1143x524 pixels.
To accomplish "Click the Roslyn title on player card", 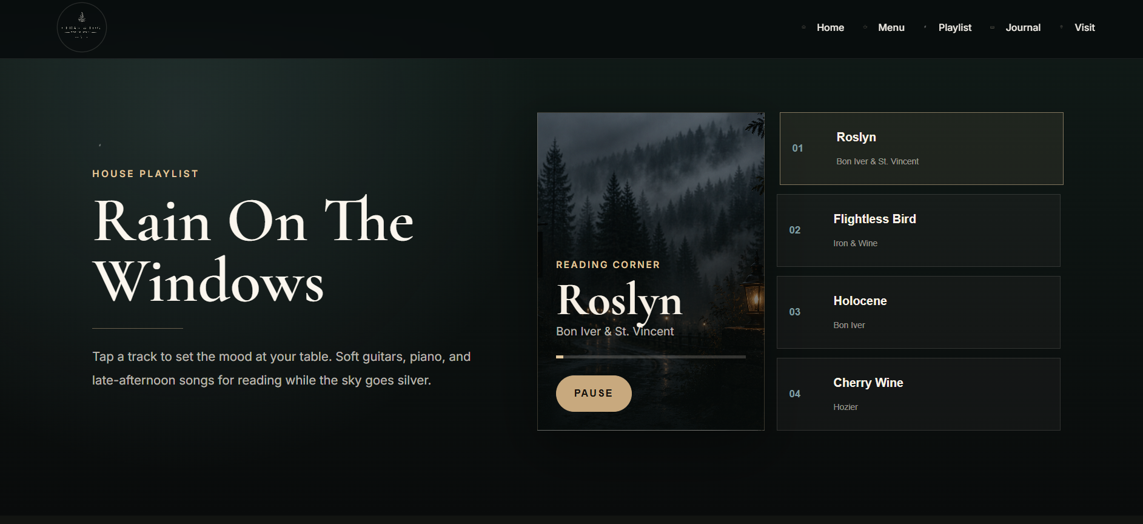I will point(620,300).
